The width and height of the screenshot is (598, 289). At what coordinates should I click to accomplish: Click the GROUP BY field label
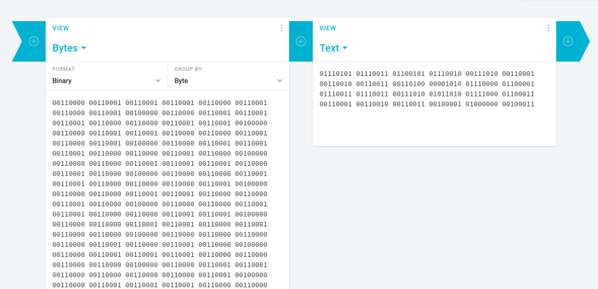(188, 69)
